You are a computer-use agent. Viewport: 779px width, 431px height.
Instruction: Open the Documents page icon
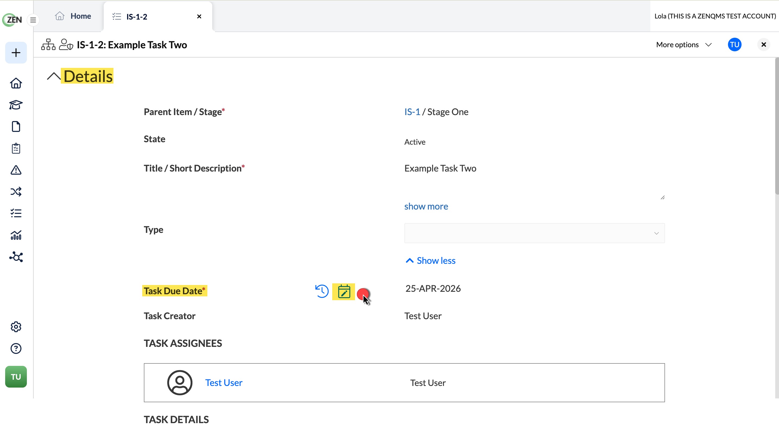click(16, 126)
